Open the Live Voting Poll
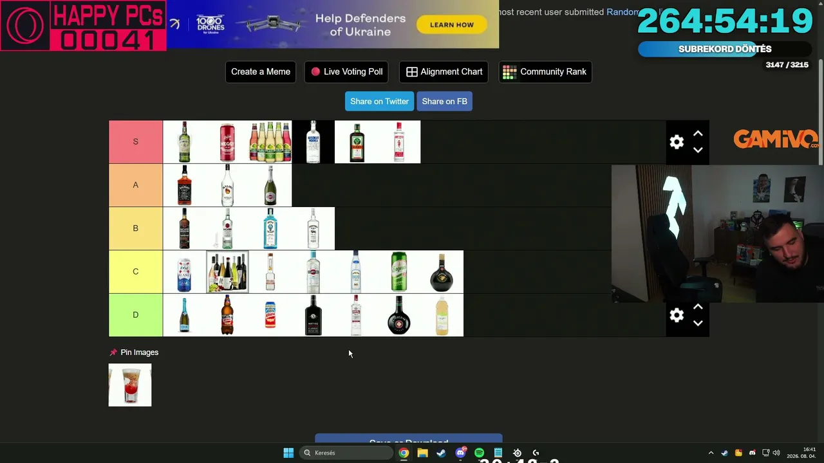Viewport: 824px width, 463px height. [x=346, y=72]
